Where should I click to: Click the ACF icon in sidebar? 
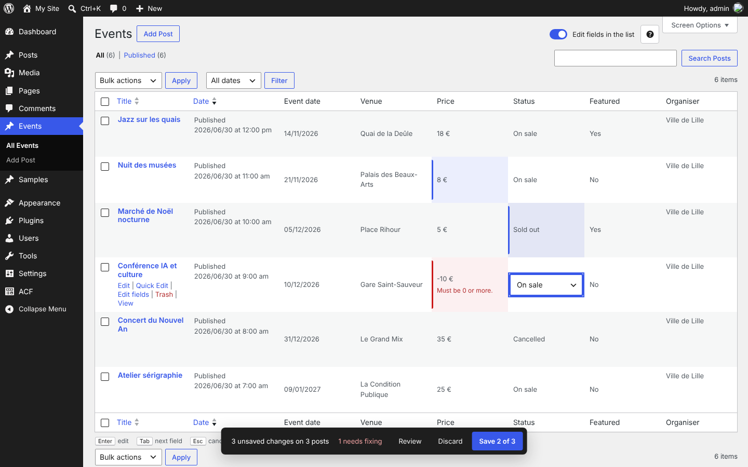coord(9,292)
